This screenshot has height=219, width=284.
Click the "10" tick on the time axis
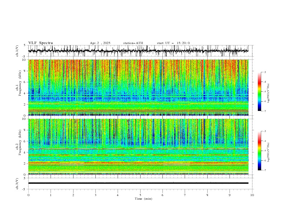click(x=252, y=195)
